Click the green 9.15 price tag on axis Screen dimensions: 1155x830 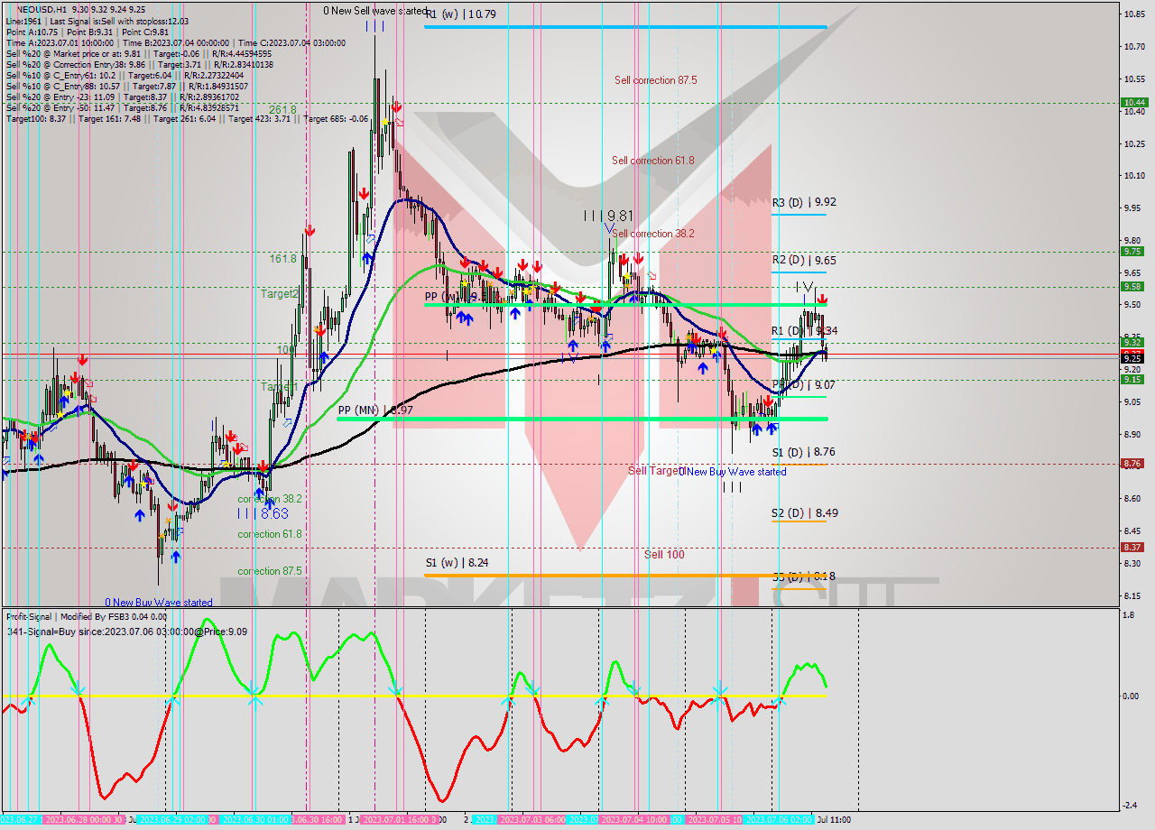coord(1133,379)
